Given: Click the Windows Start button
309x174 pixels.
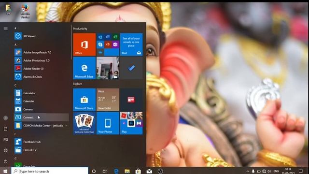Looking at the screenshot, I should tap(5, 171).
